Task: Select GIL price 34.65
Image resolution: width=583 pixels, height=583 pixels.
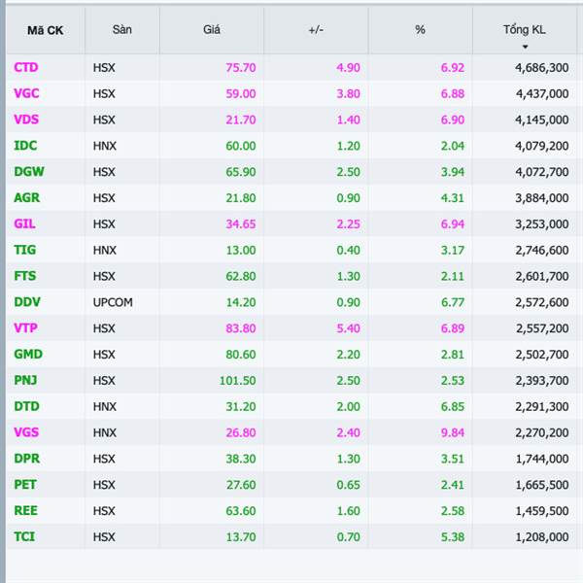Action: click(x=241, y=224)
